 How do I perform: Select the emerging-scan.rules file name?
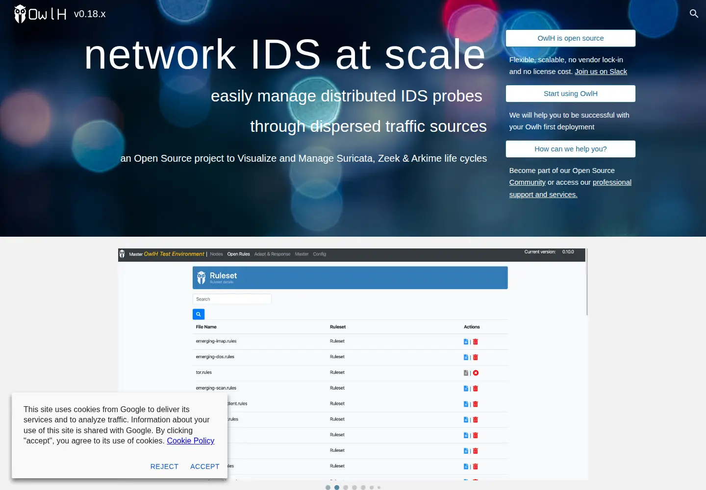click(216, 388)
